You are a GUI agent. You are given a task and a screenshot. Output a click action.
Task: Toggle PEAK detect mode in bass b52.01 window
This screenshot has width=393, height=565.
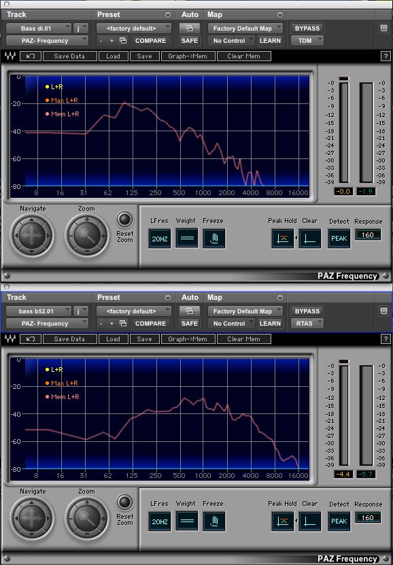click(339, 521)
